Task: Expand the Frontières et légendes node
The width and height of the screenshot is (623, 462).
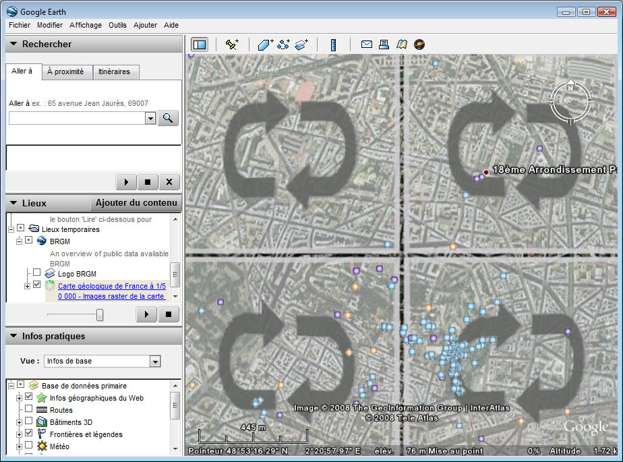Action: click(x=19, y=434)
